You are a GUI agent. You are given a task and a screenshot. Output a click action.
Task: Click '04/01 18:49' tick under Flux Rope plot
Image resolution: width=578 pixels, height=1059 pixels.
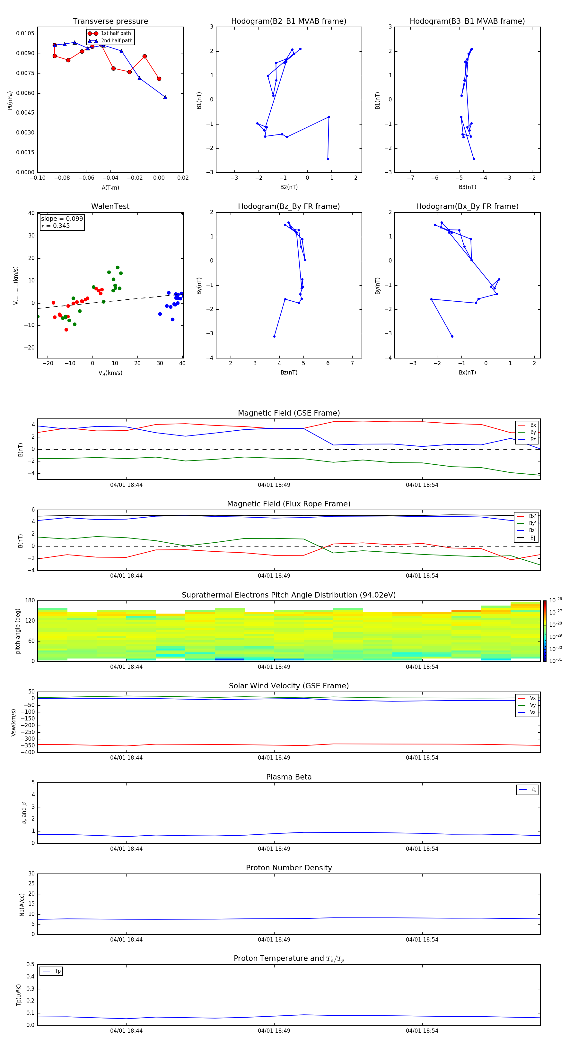pyautogui.click(x=274, y=576)
